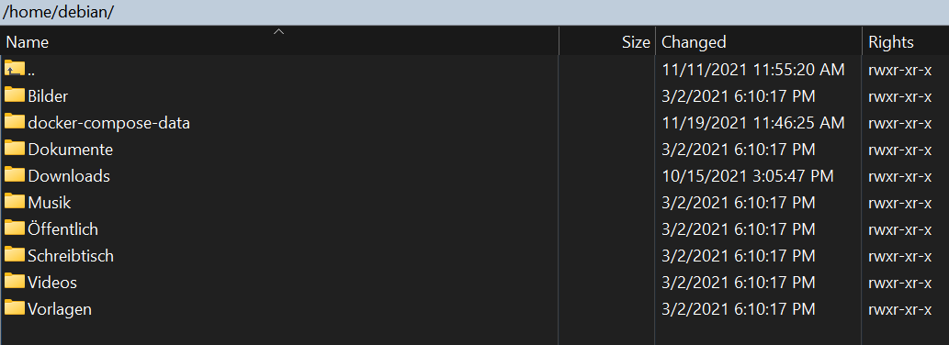Click the Dokumente folder icon
The width and height of the screenshot is (949, 345).
(x=15, y=148)
